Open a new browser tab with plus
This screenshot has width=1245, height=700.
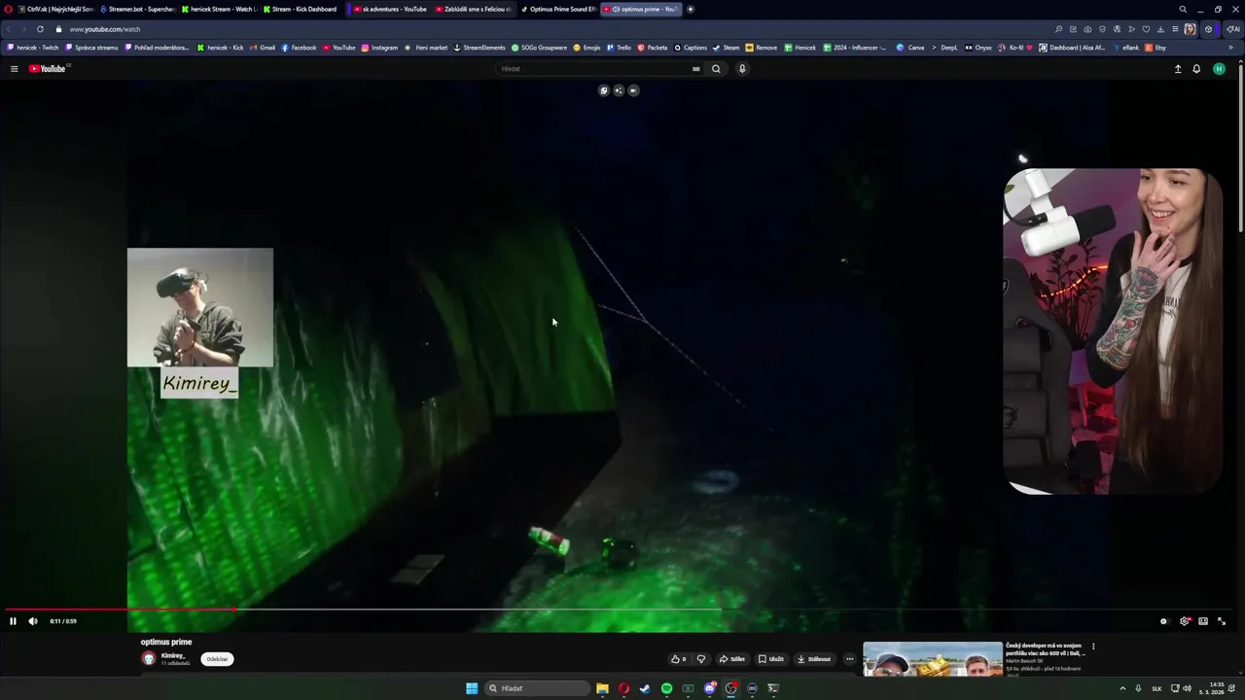click(691, 9)
